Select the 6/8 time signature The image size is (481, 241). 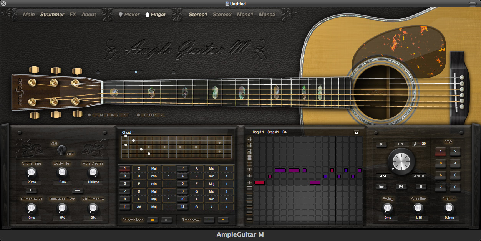coord(401,144)
